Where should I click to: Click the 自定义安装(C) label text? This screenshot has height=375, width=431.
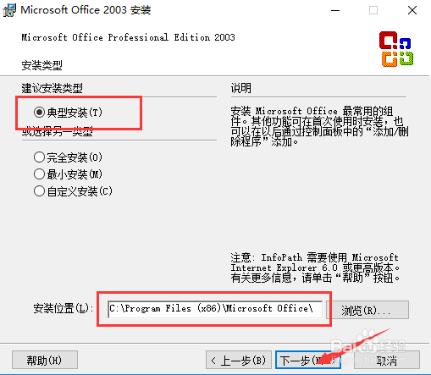coord(80,191)
